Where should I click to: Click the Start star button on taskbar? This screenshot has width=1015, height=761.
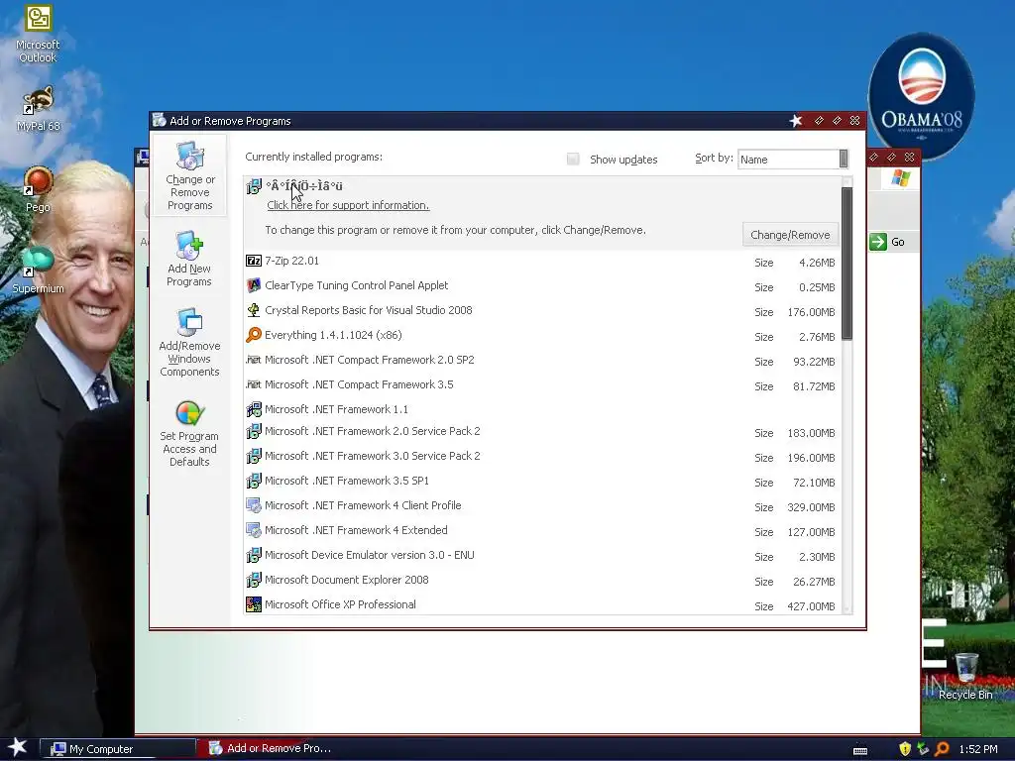coord(18,747)
